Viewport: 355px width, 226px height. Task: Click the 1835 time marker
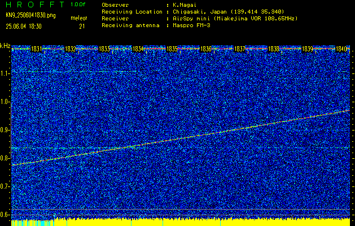point(172,49)
